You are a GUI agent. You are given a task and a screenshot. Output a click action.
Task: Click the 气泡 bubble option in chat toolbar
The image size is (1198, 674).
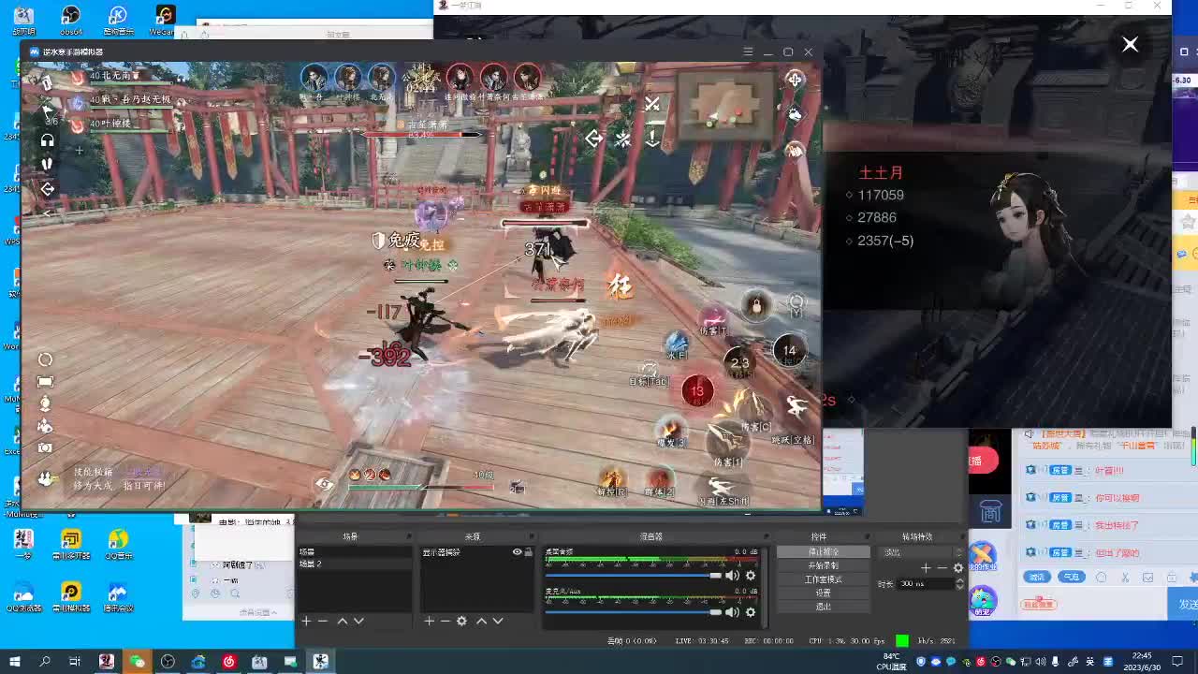pos(1072,577)
